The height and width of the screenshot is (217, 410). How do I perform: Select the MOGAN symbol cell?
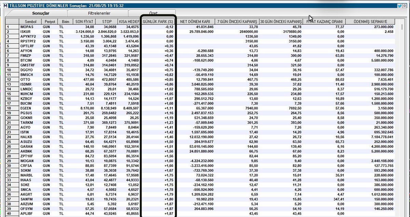[26, 161]
